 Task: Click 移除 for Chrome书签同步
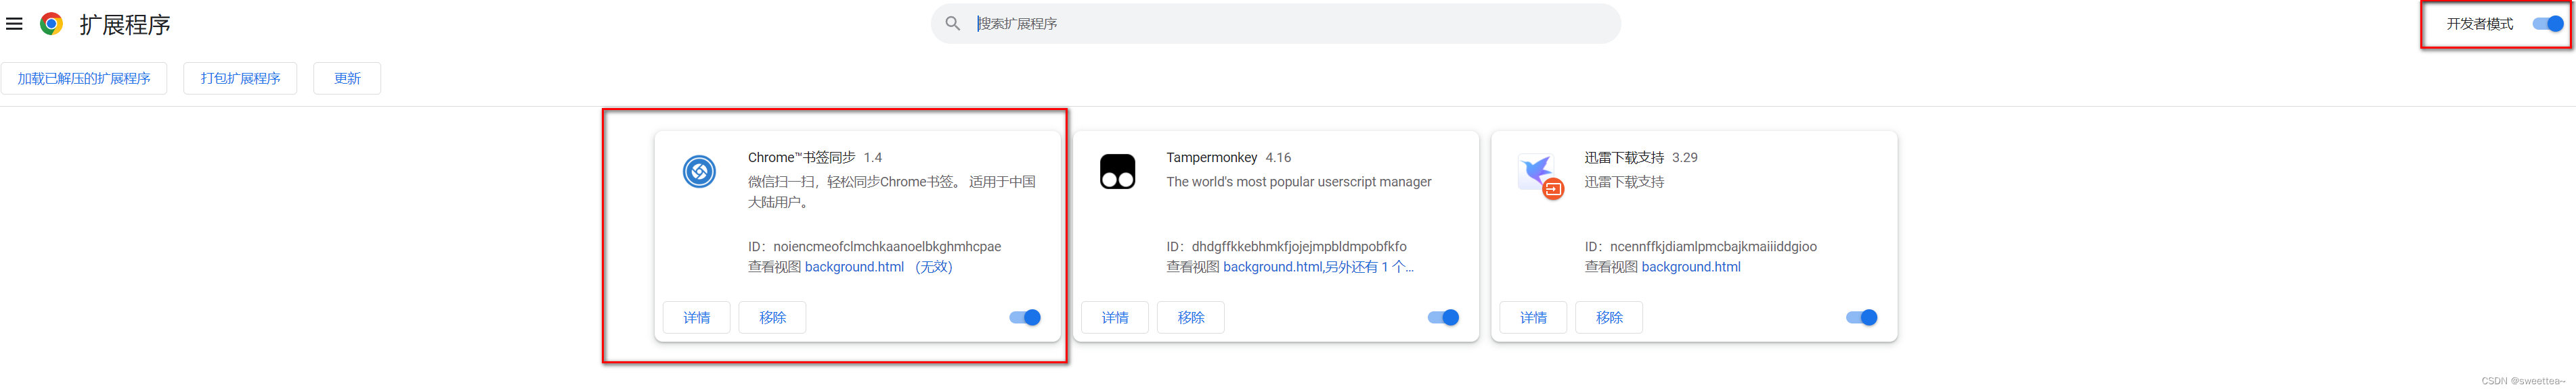pyautogui.click(x=772, y=317)
